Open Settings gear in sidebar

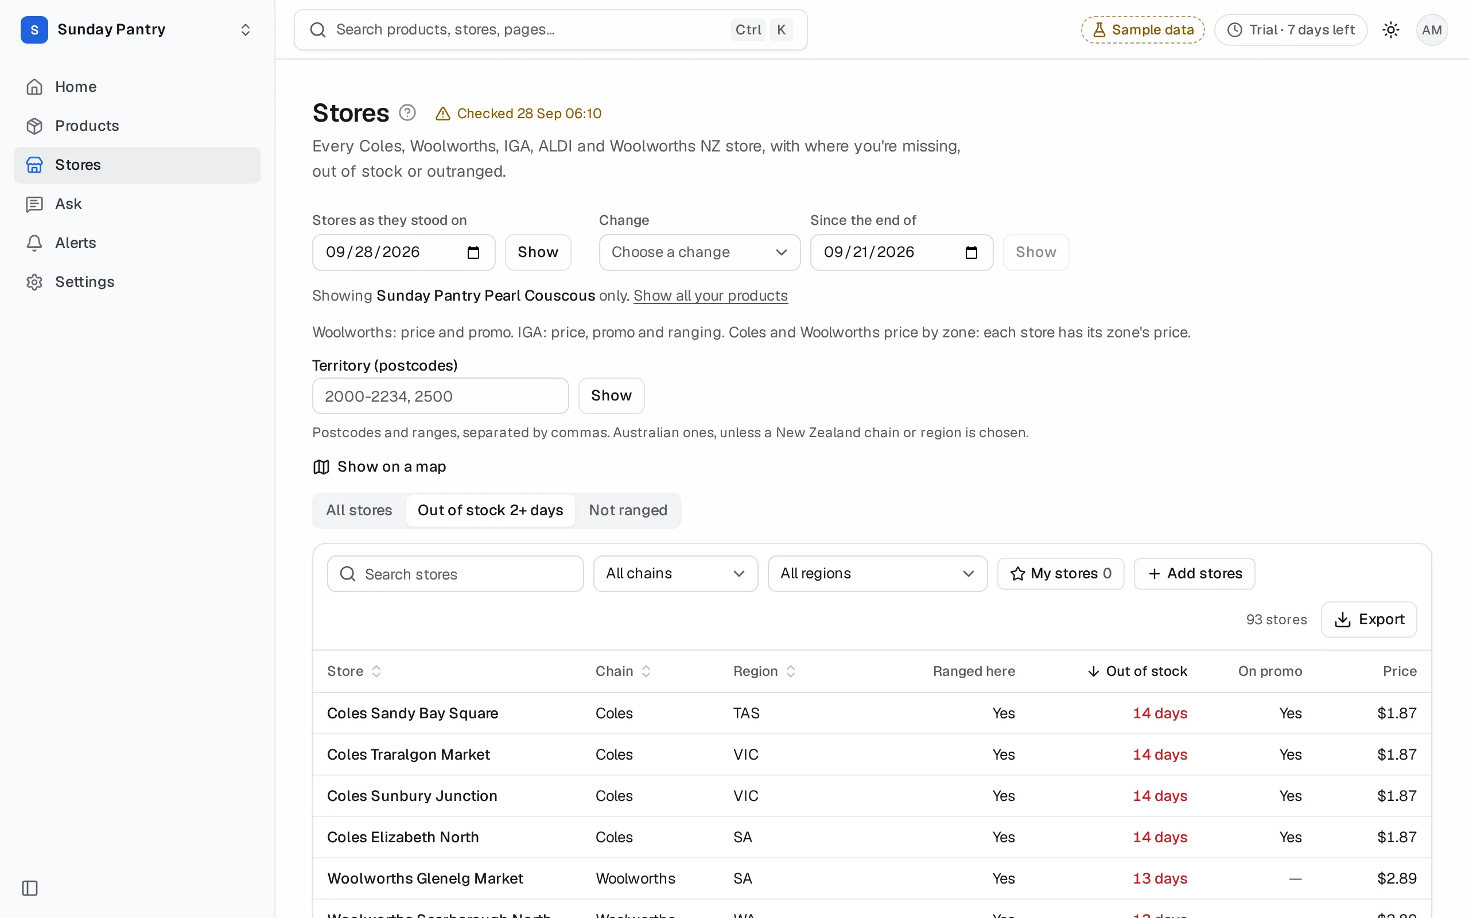pos(137,282)
